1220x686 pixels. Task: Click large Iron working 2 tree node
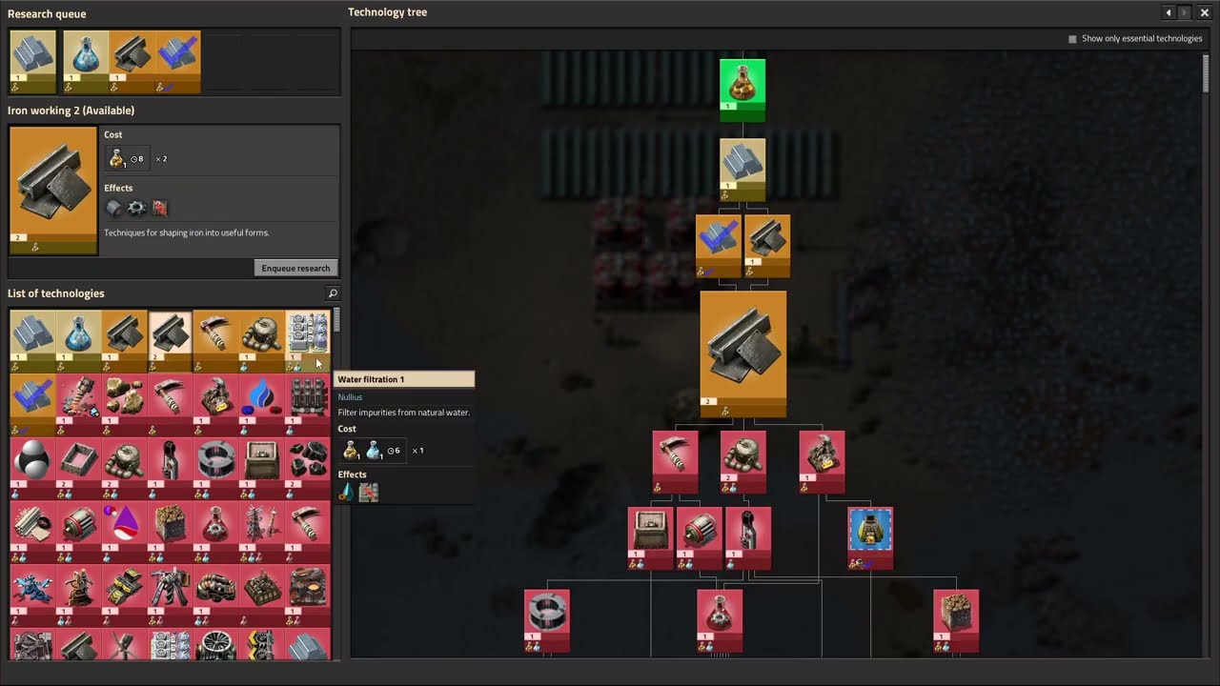point(743,354)
